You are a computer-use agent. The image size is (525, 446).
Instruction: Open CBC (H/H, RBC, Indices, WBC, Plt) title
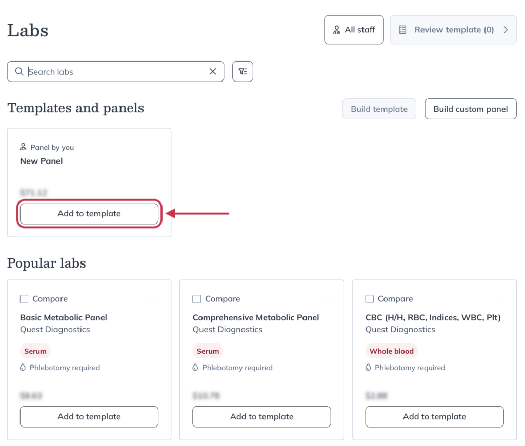click(433, 317)
